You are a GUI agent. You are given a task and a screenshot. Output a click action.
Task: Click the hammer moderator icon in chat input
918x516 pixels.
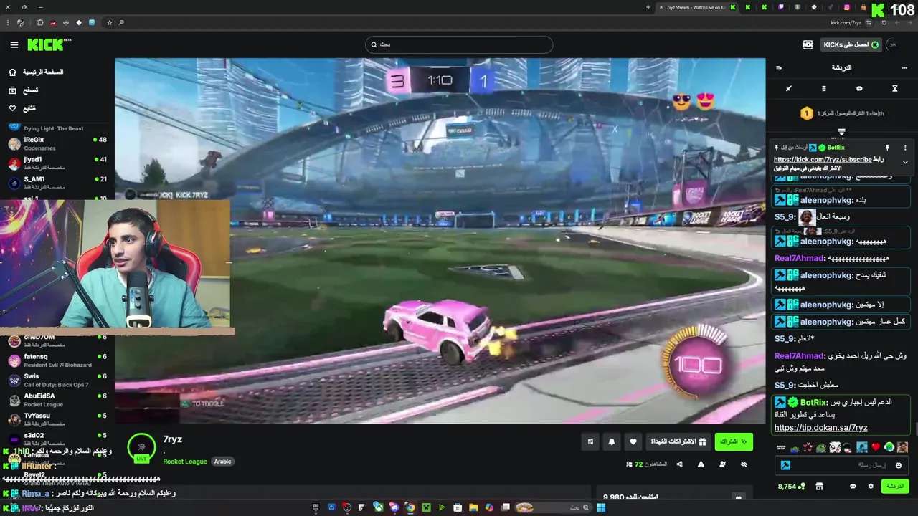coord(785,465)
